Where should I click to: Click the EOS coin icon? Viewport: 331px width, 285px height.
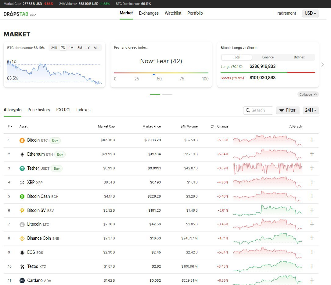click(x=22, y=252)
